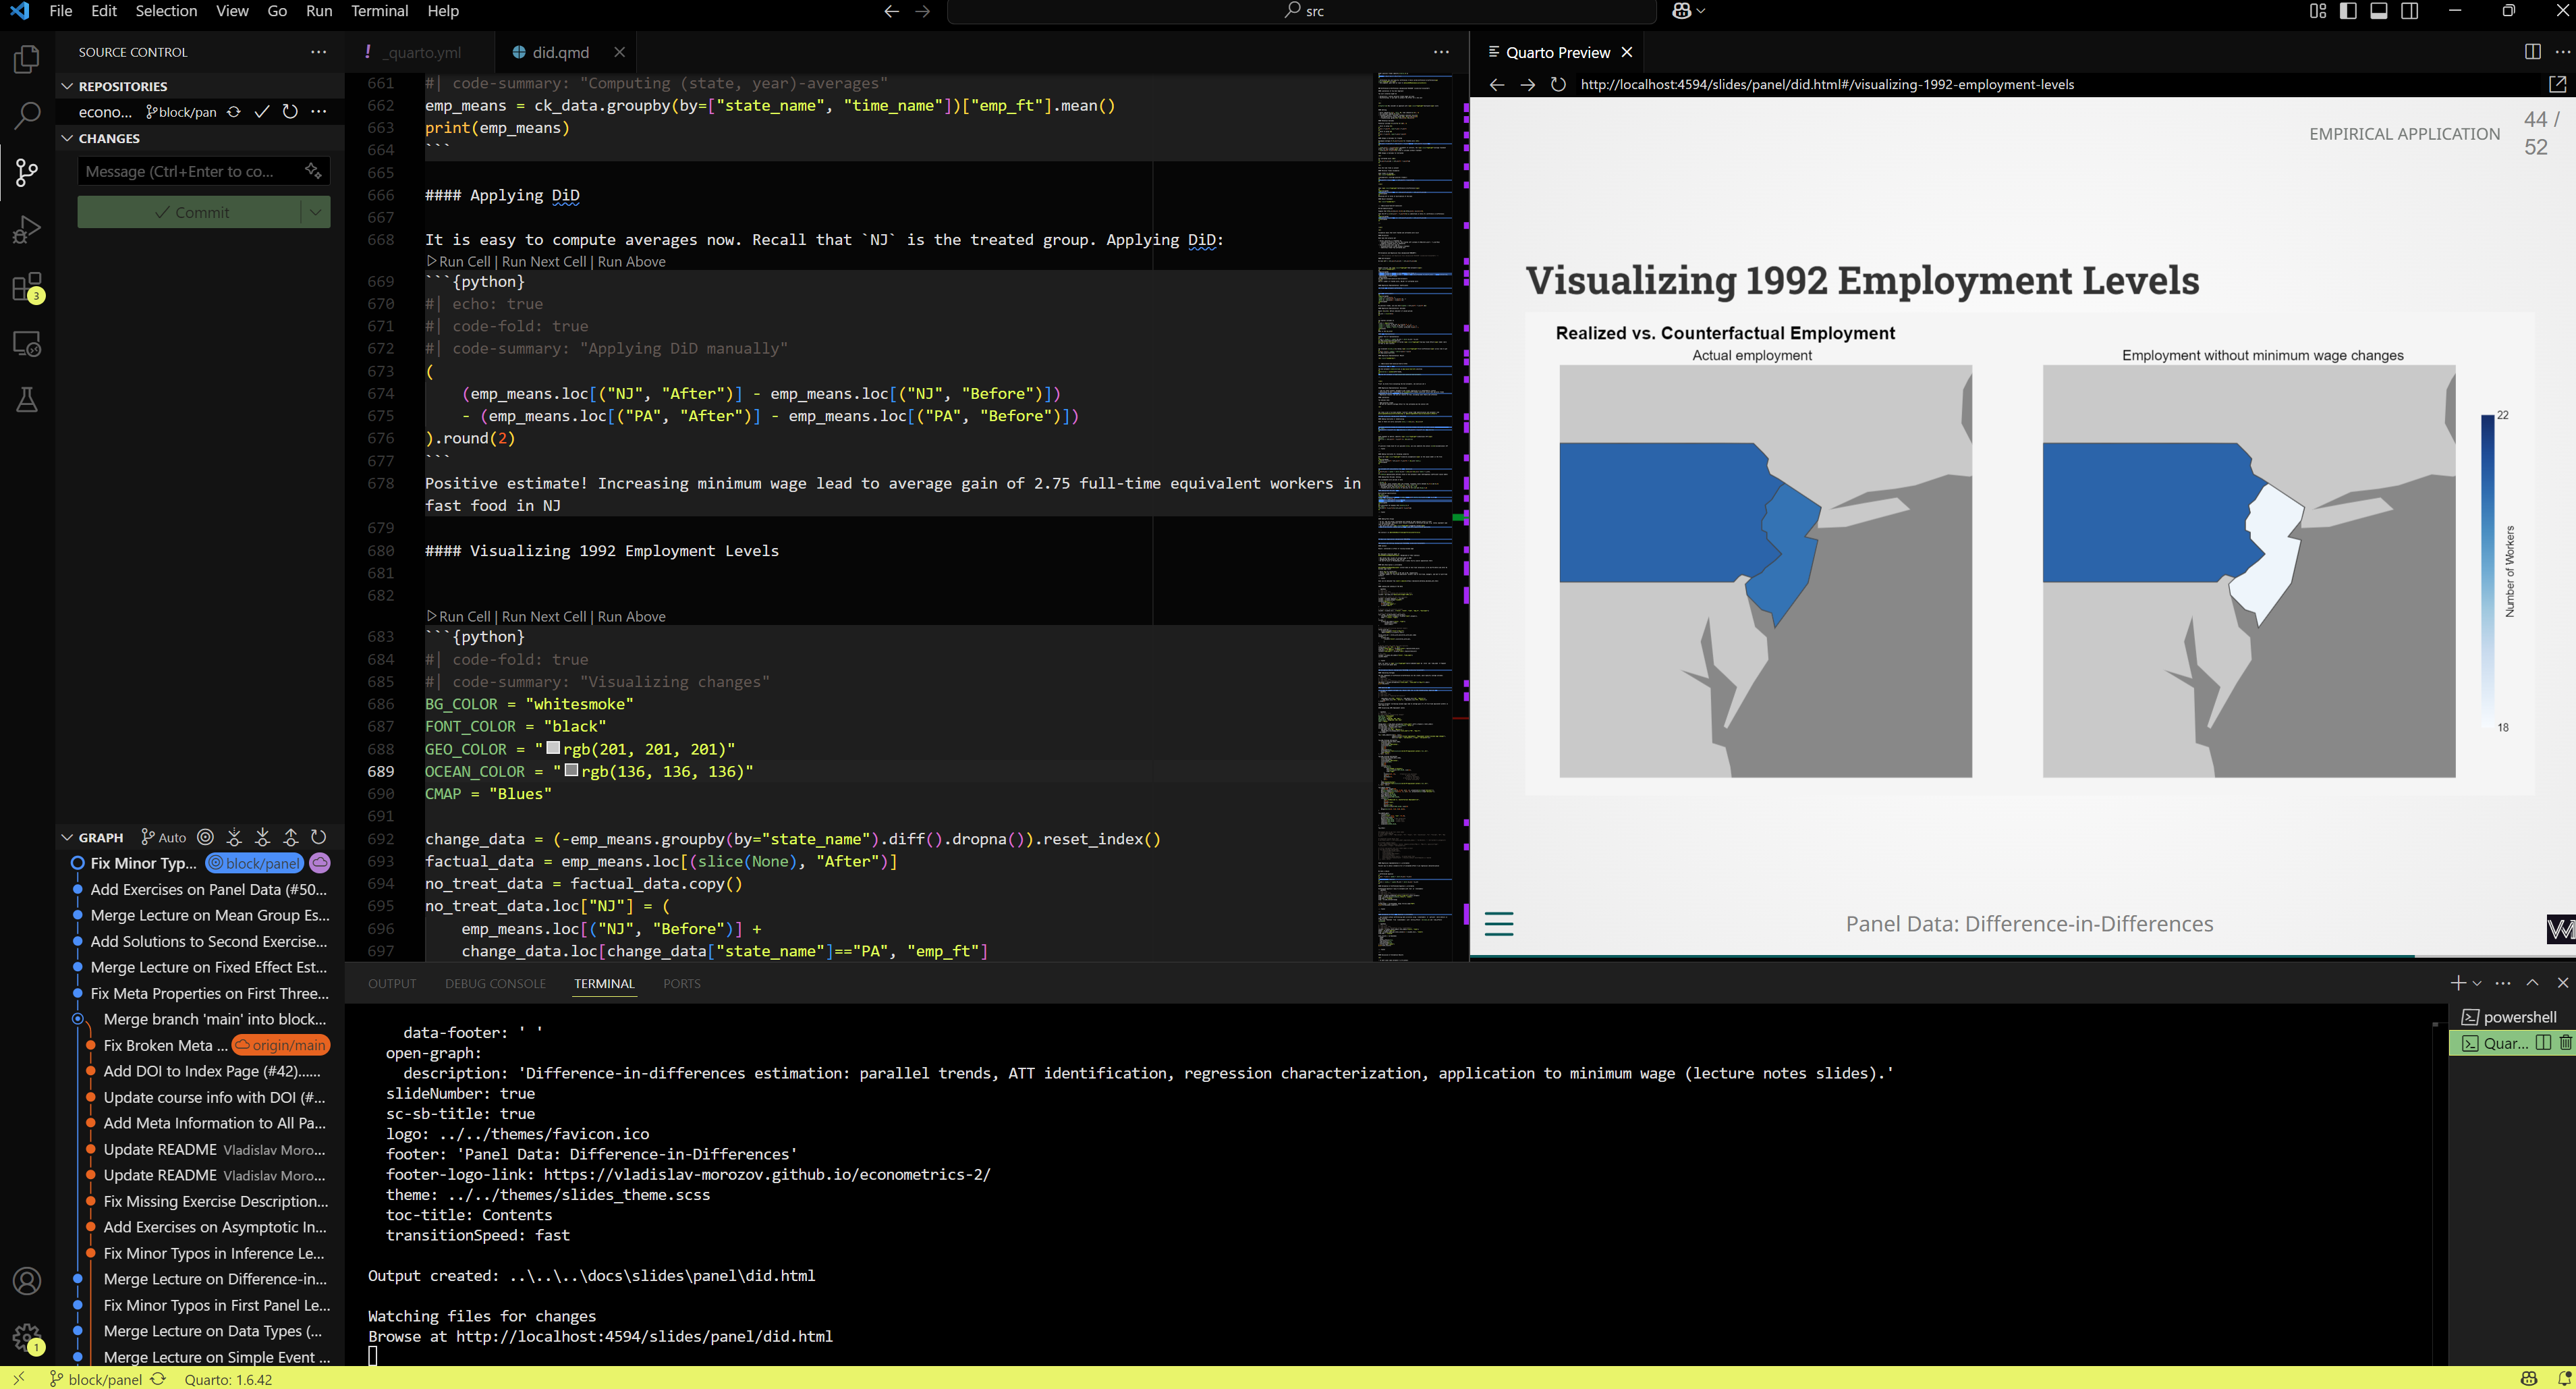The height and width of the screenshot is (1389, 2576).
Task: Toggle Auto branch filter in graph
Action: coord(164,837)
